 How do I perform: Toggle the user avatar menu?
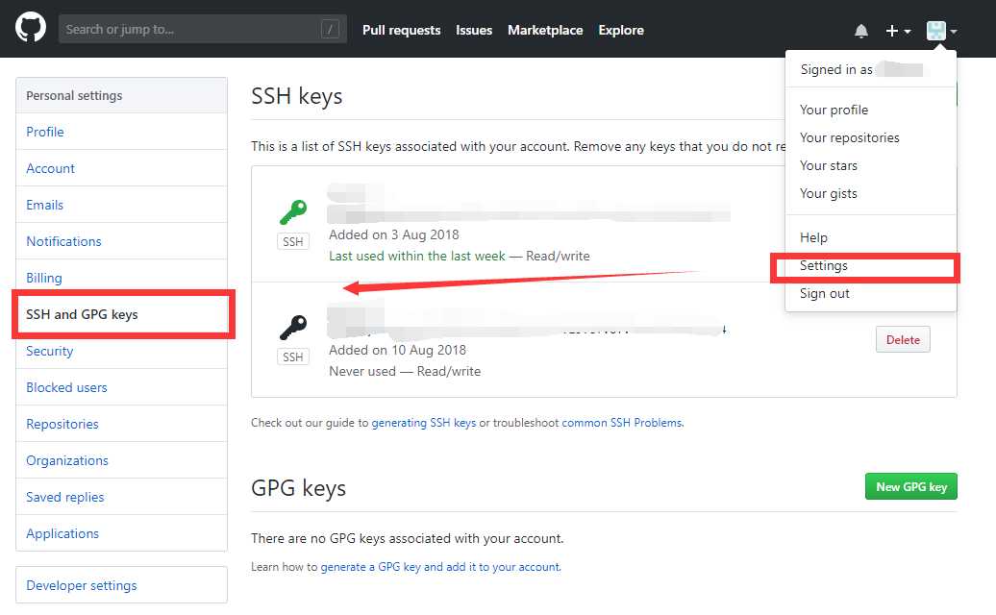tap(941, 31)
